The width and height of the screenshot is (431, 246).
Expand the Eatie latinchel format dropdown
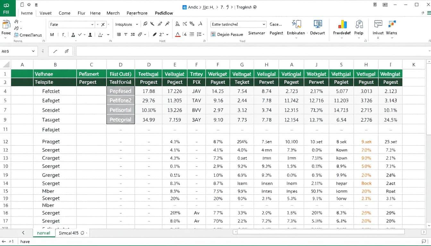click(x=264, y=24)
